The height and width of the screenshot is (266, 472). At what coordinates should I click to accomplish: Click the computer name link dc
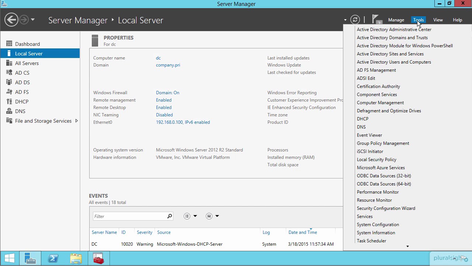point(158,58)
